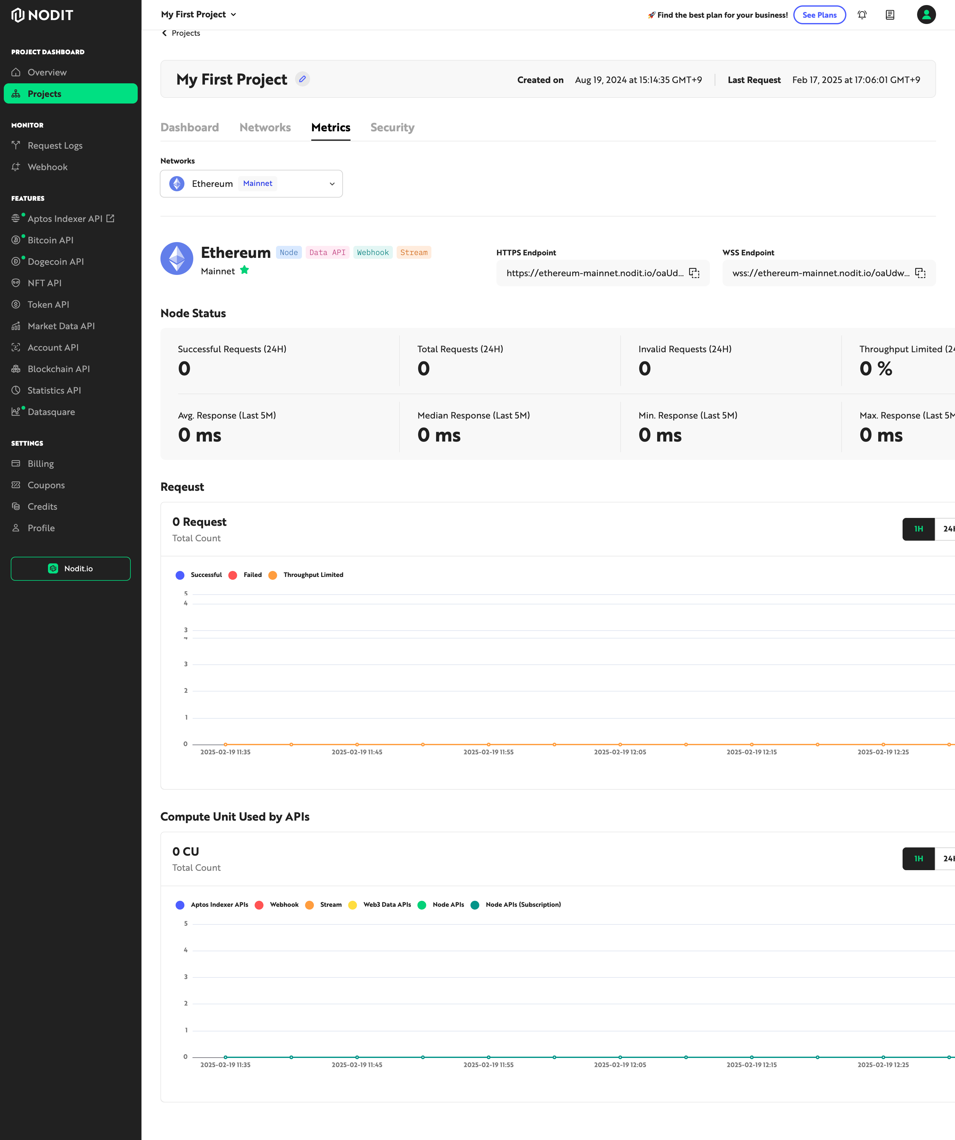Open the notification bell icon
Viewport: 955px width, 1140px height.
pyautogui.click(x=862, y=15)
